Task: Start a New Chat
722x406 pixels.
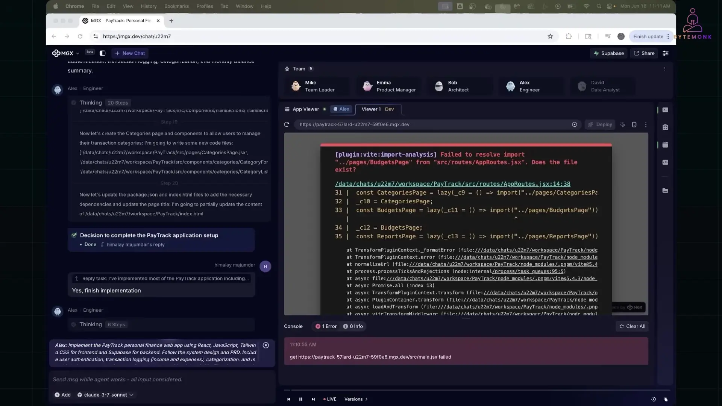Action: click(x=130, y=53)
